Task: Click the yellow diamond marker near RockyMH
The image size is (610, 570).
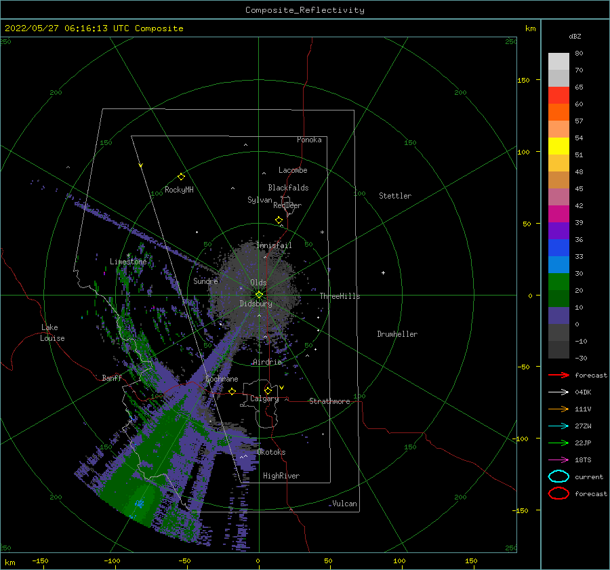Action: point(181,177)
